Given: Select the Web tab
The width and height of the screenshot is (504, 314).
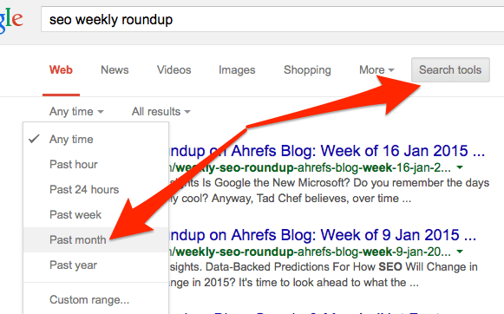Looking at the screenshot, I should pyautogui.click(x=61, y=69).
